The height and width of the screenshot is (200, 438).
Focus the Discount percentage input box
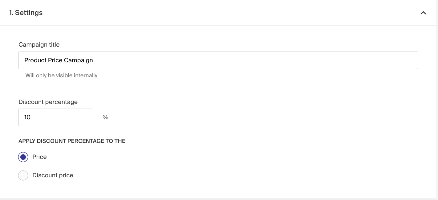pyautogui.click(x=56, y=117)
